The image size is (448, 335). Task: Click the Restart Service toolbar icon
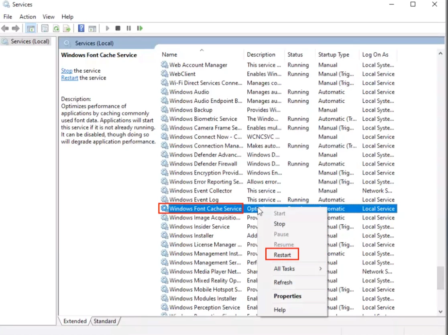140,28
